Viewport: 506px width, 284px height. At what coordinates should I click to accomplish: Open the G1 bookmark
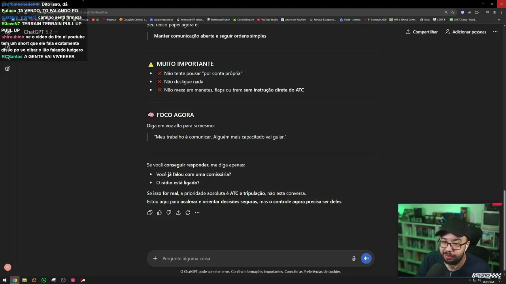coord(96,19)
